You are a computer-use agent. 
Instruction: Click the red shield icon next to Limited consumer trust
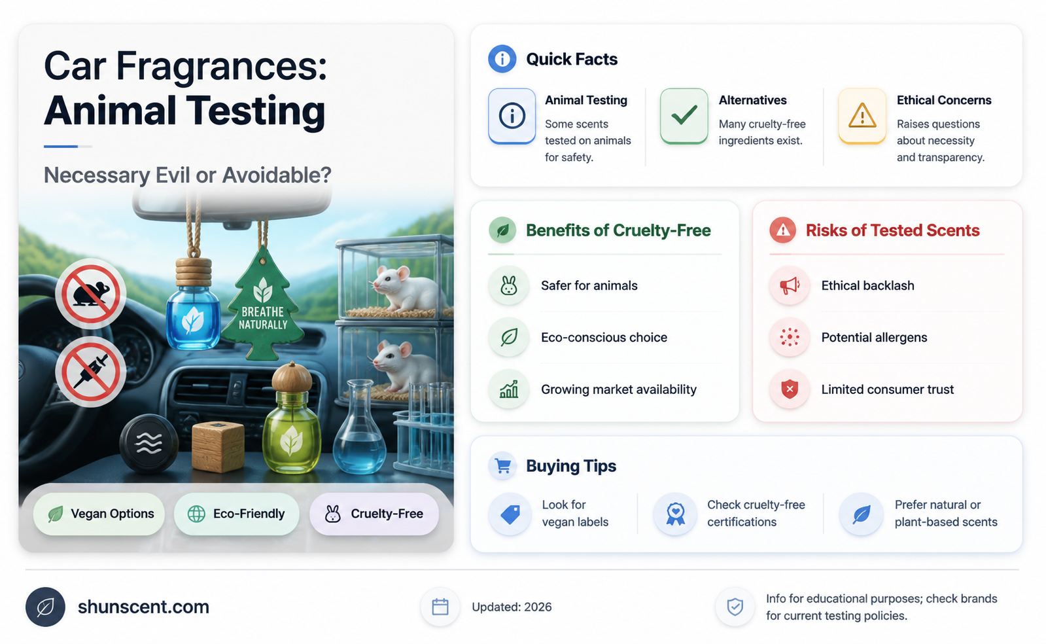pos(790,389)
